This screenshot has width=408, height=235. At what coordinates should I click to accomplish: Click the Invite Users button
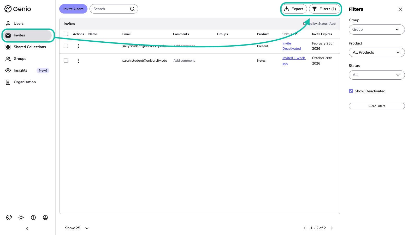pyautogui.click(x=73, y=9)
